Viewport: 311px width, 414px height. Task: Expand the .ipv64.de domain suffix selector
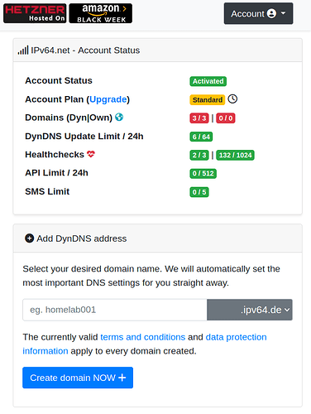coord(250,310)
